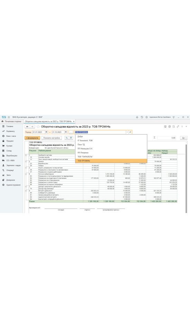Open the notifications bell icon
190x328 pixels.
(137, 117)
